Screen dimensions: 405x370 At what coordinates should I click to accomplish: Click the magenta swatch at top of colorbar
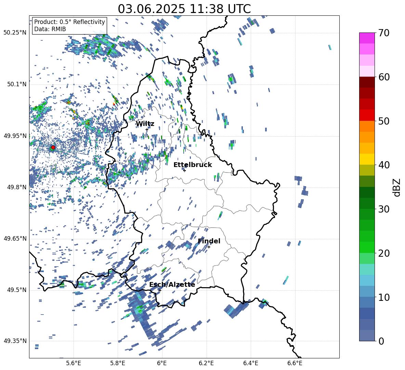click(x=367, y=38)
